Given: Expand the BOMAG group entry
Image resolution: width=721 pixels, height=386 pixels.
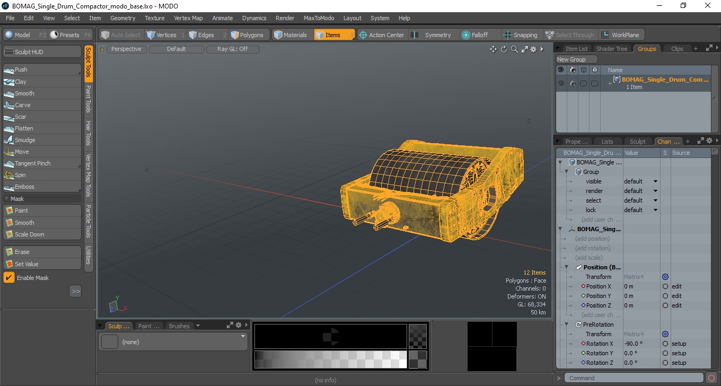Looking at the screenshot, I should 610,83.
